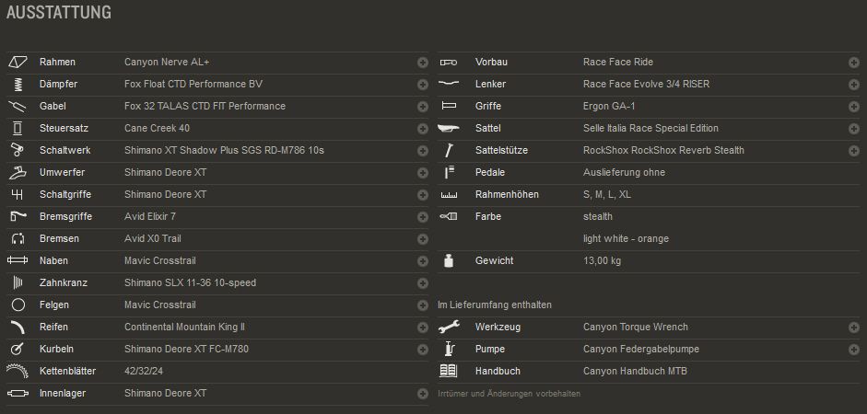The width and height of the screenshot is (867, 414).
Task: Click the headset icon beside Steuersatz
Action: click(18, 128)
